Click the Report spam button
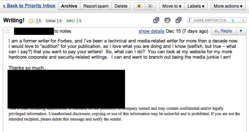 point(96,6)
